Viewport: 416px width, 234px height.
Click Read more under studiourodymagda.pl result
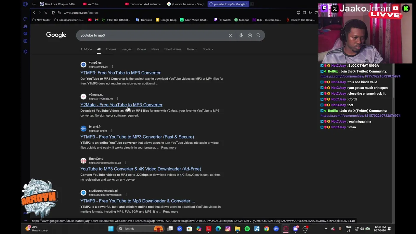[171, 212]
